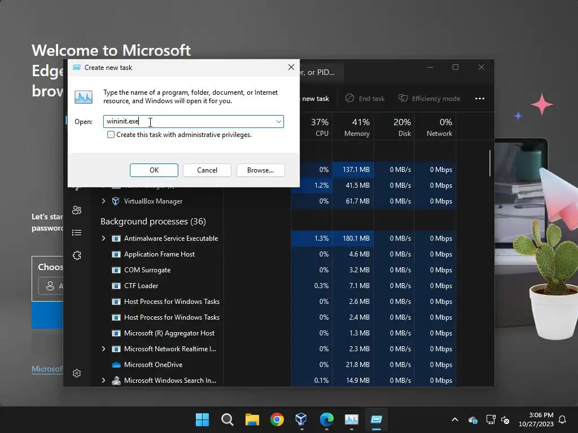Image resolution: width=578 pixels, height=433 pixels.
Task: Switch to Task Manager taskbar icon
Action: pyautogui.click(x=351, y=419)
